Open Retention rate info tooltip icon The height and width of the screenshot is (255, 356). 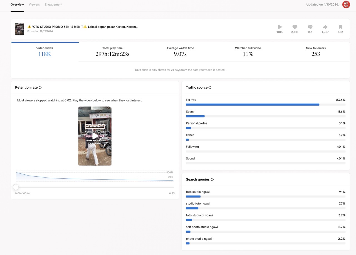coord(40,87)
